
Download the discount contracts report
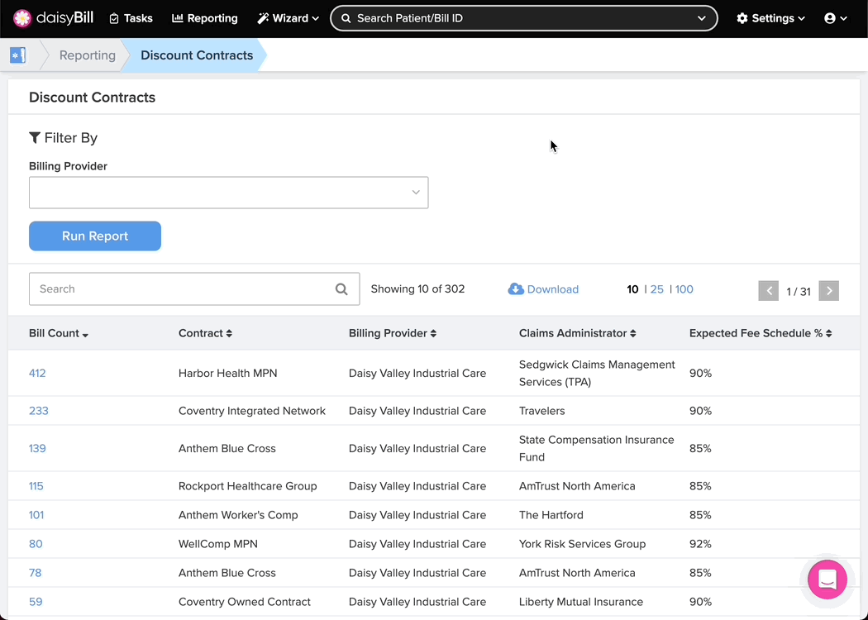543,289
